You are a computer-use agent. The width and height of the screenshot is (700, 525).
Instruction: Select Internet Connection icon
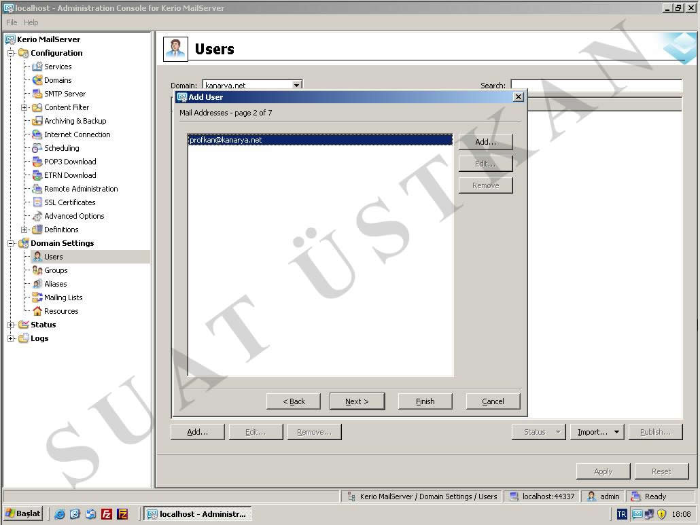[x=37, y=134]
